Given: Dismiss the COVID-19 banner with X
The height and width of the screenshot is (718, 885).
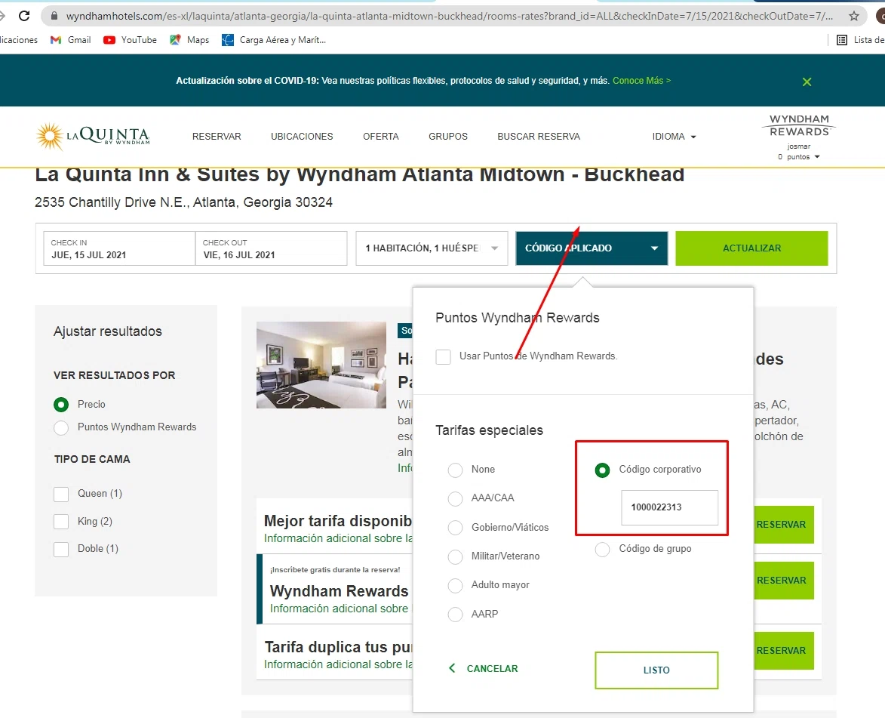Looking at the screenshot, I should point(807,82).
